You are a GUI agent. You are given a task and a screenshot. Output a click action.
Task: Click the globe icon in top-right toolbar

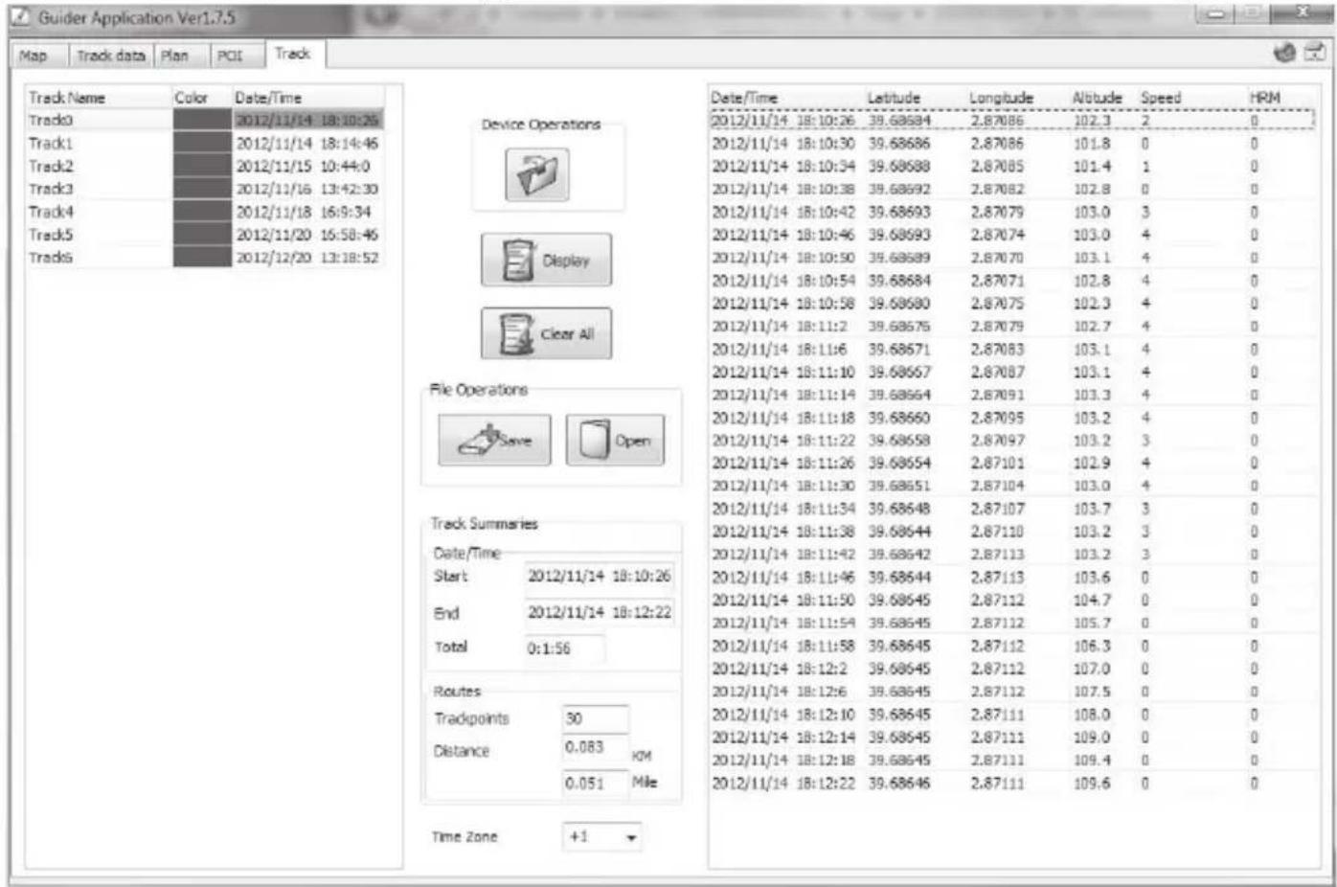[1285, 53]
